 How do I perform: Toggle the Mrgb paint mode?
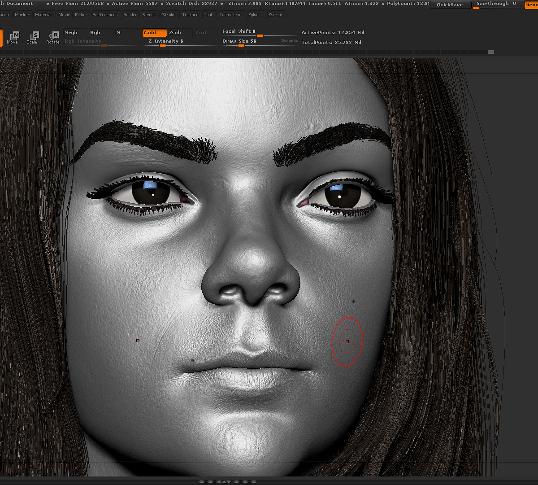coord(75,33)
